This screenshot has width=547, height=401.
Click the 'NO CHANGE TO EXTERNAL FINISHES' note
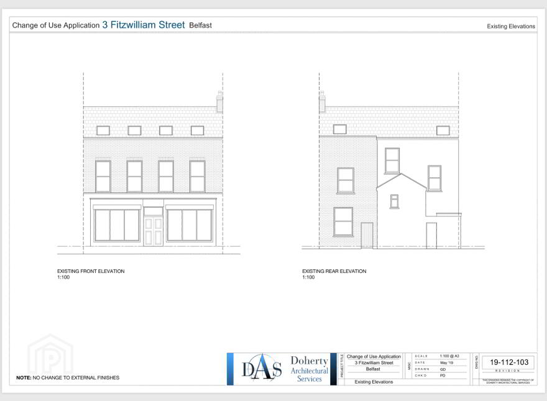click(76, 377)
